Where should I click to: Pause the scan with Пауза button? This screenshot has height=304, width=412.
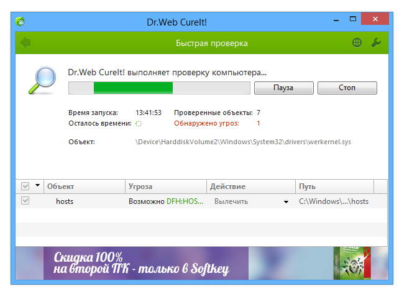tap(284, 88)
